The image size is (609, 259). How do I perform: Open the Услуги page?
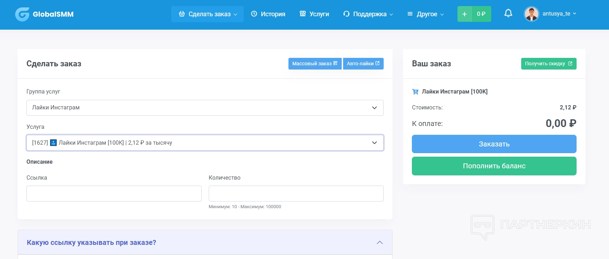(x=314, y=14)
